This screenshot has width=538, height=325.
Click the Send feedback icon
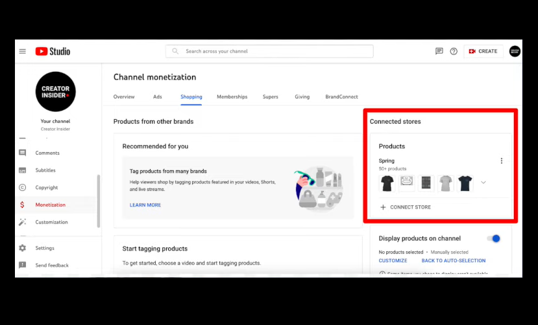click(x=22, y=265)
